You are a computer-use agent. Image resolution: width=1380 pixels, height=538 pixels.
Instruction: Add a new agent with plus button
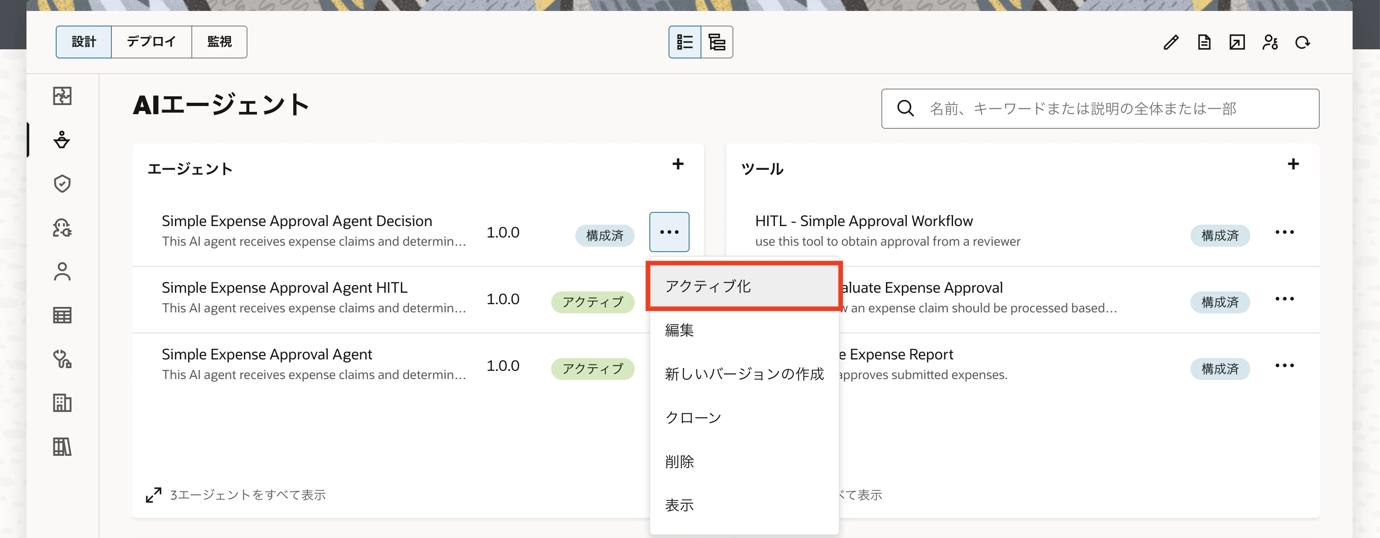[678, 164]
